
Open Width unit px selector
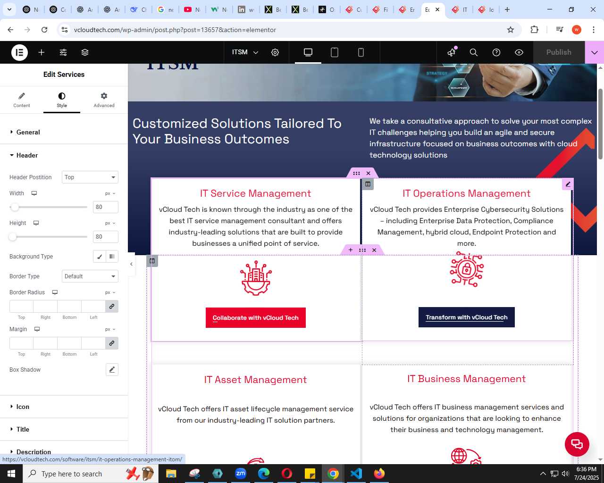(110, 194)
